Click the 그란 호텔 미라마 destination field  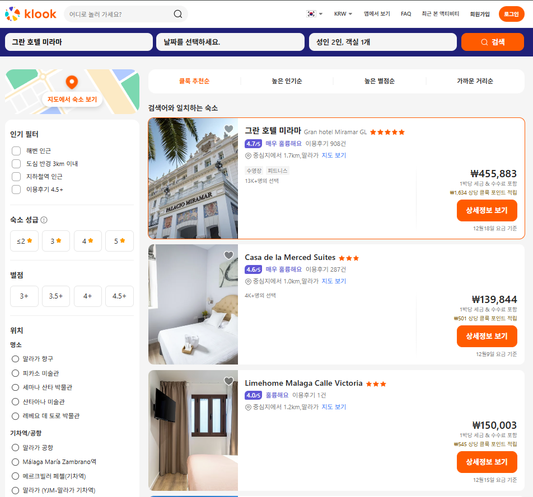coord(79,42)
